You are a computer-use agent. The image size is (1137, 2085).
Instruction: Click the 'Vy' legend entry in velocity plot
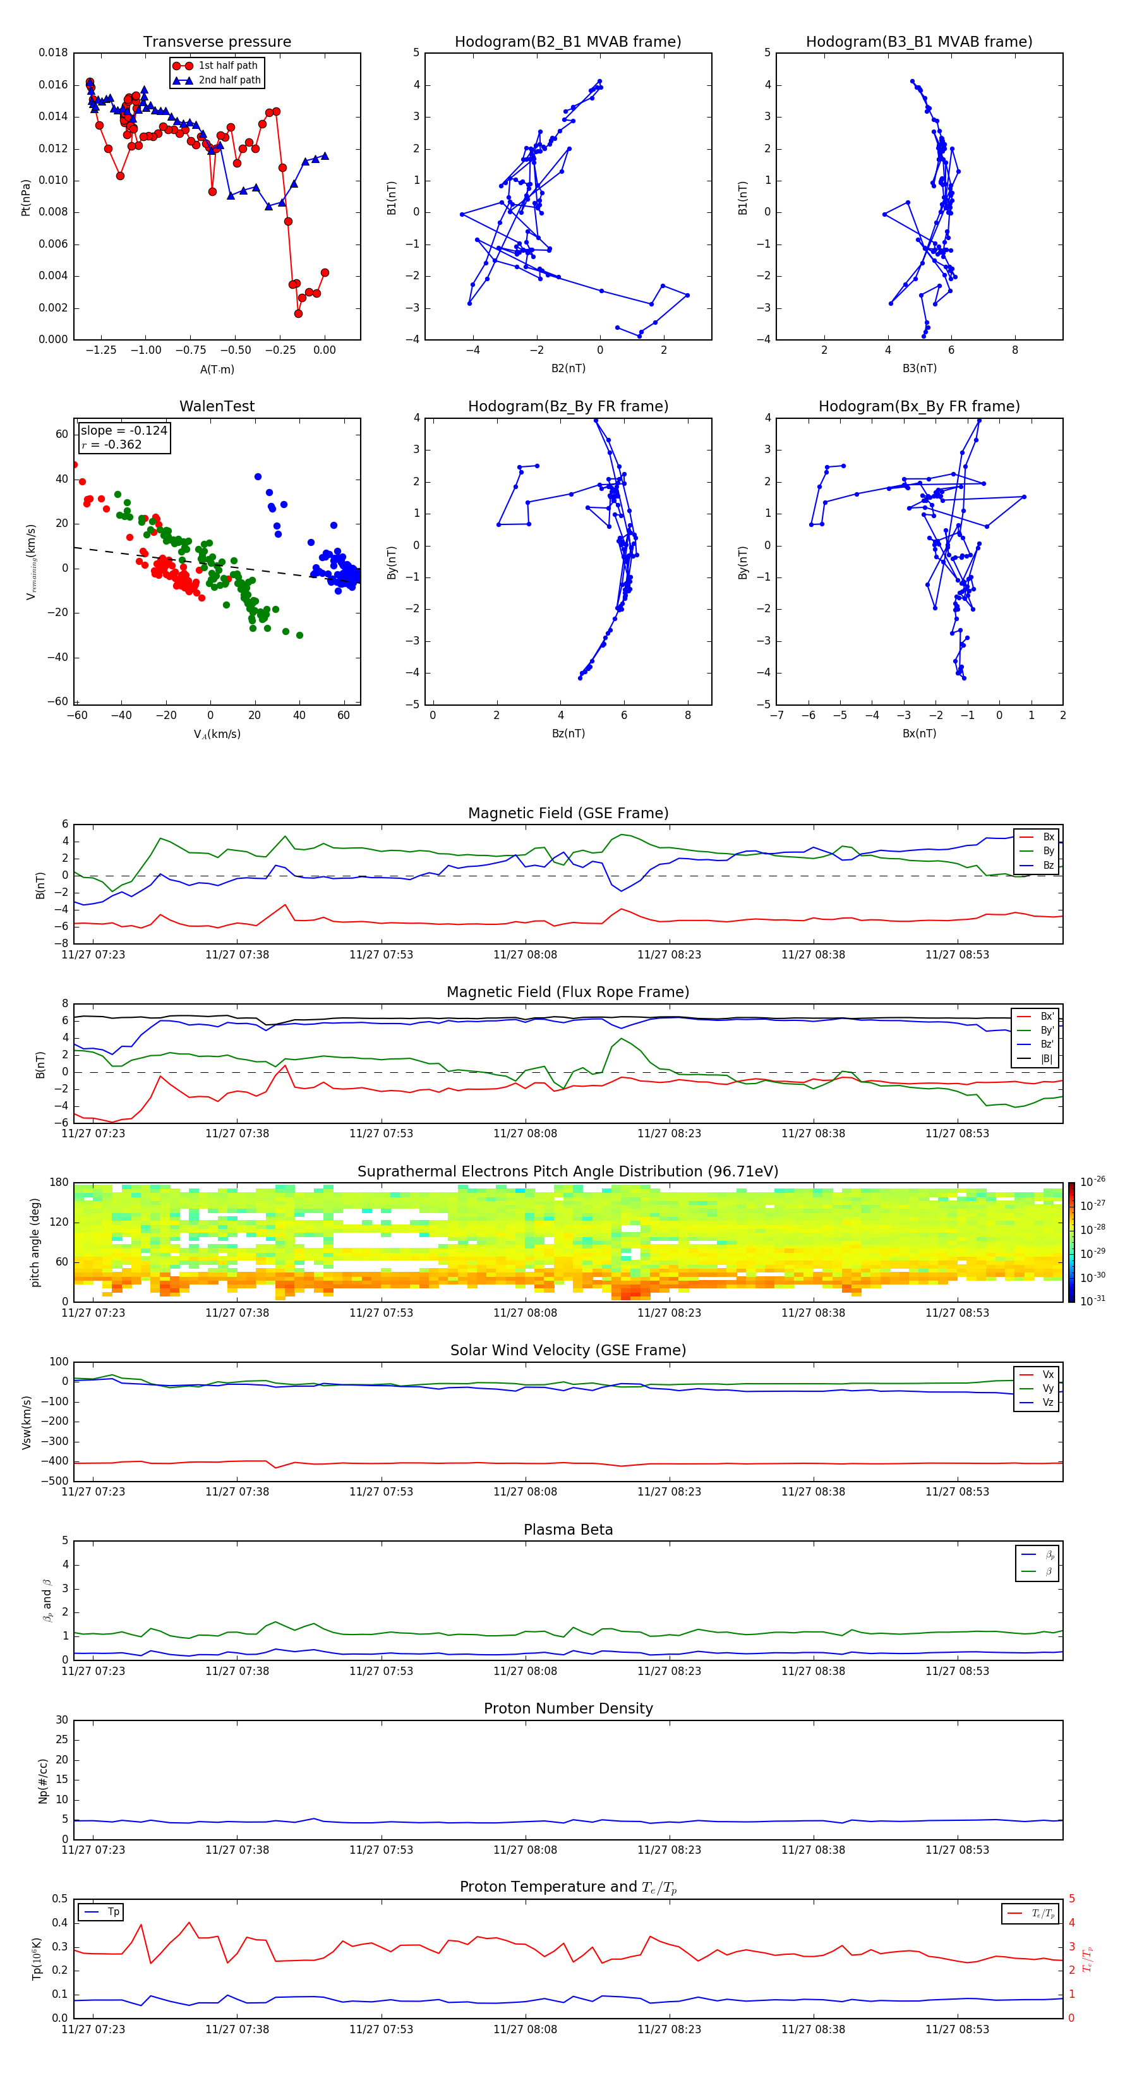1037,1388
